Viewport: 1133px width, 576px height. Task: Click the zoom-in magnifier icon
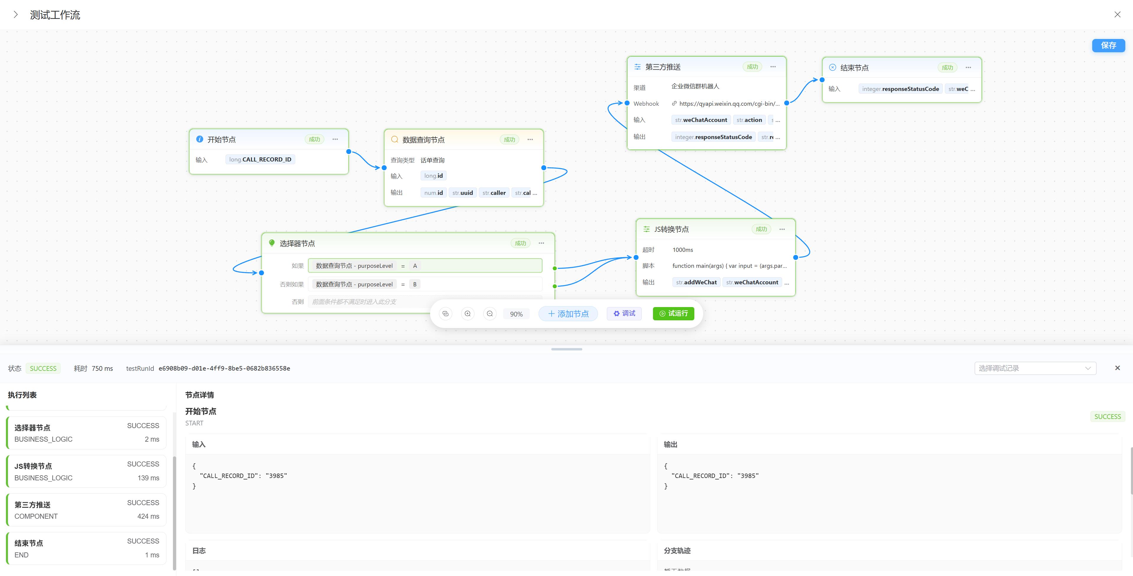tap(468, 314)
